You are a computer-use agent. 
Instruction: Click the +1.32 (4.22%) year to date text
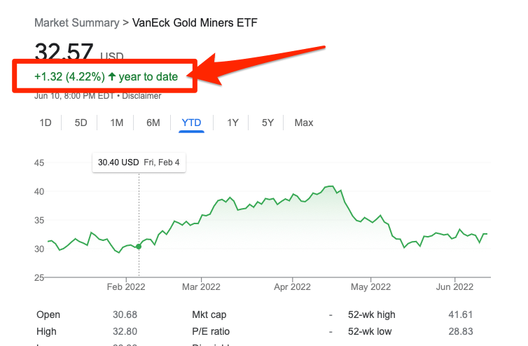pos(106,77)
